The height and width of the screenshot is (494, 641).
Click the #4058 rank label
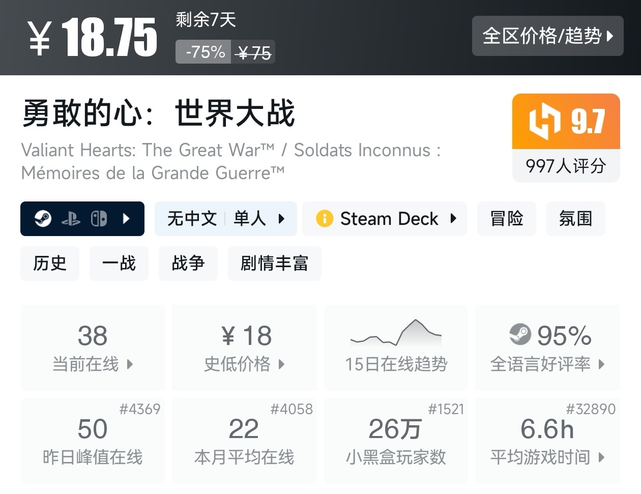pyautogui.click(x=292, y=409)
